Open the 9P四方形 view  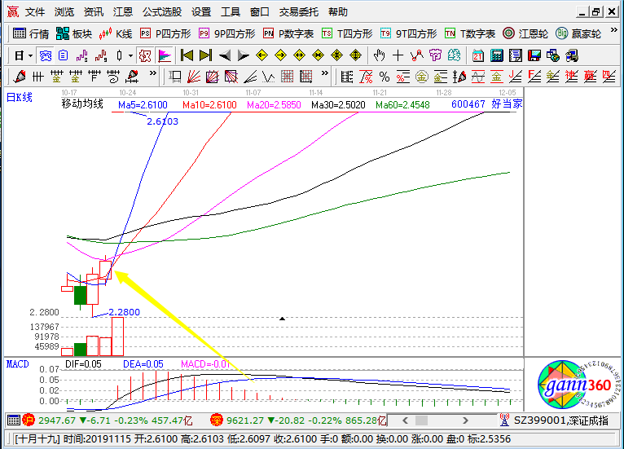[x=226, y=34]
